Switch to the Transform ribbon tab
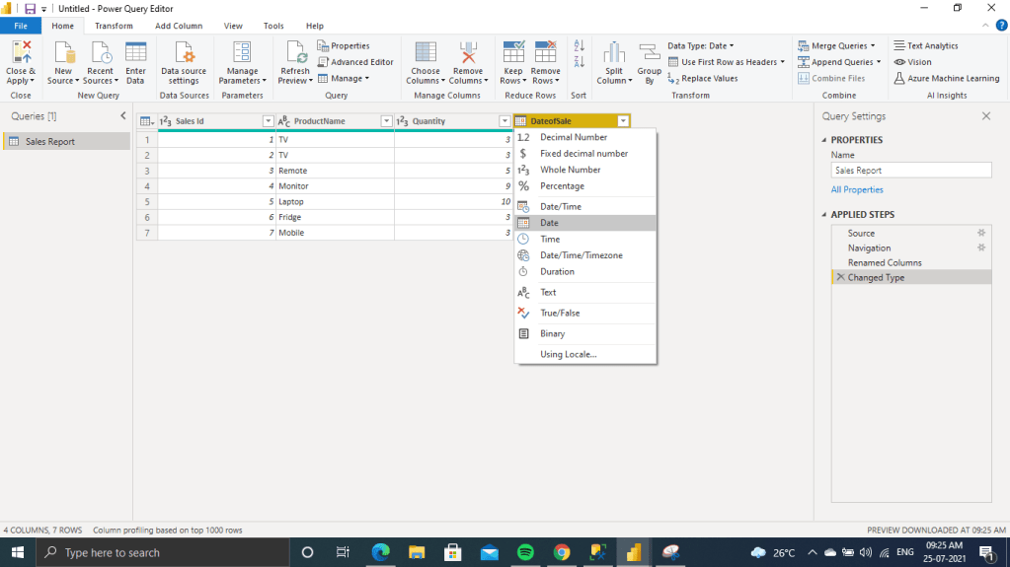Screen dimensions: 1010x567 point(114,26)
